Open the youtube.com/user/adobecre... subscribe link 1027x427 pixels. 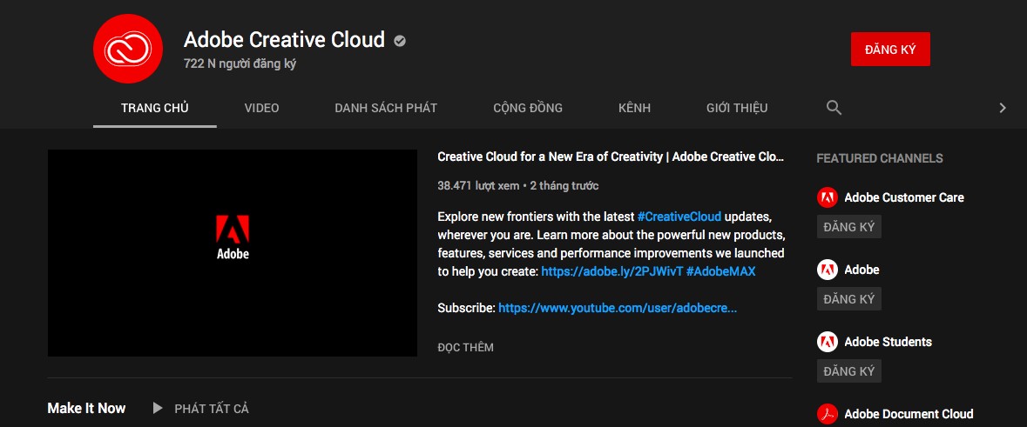click(618, 307)
